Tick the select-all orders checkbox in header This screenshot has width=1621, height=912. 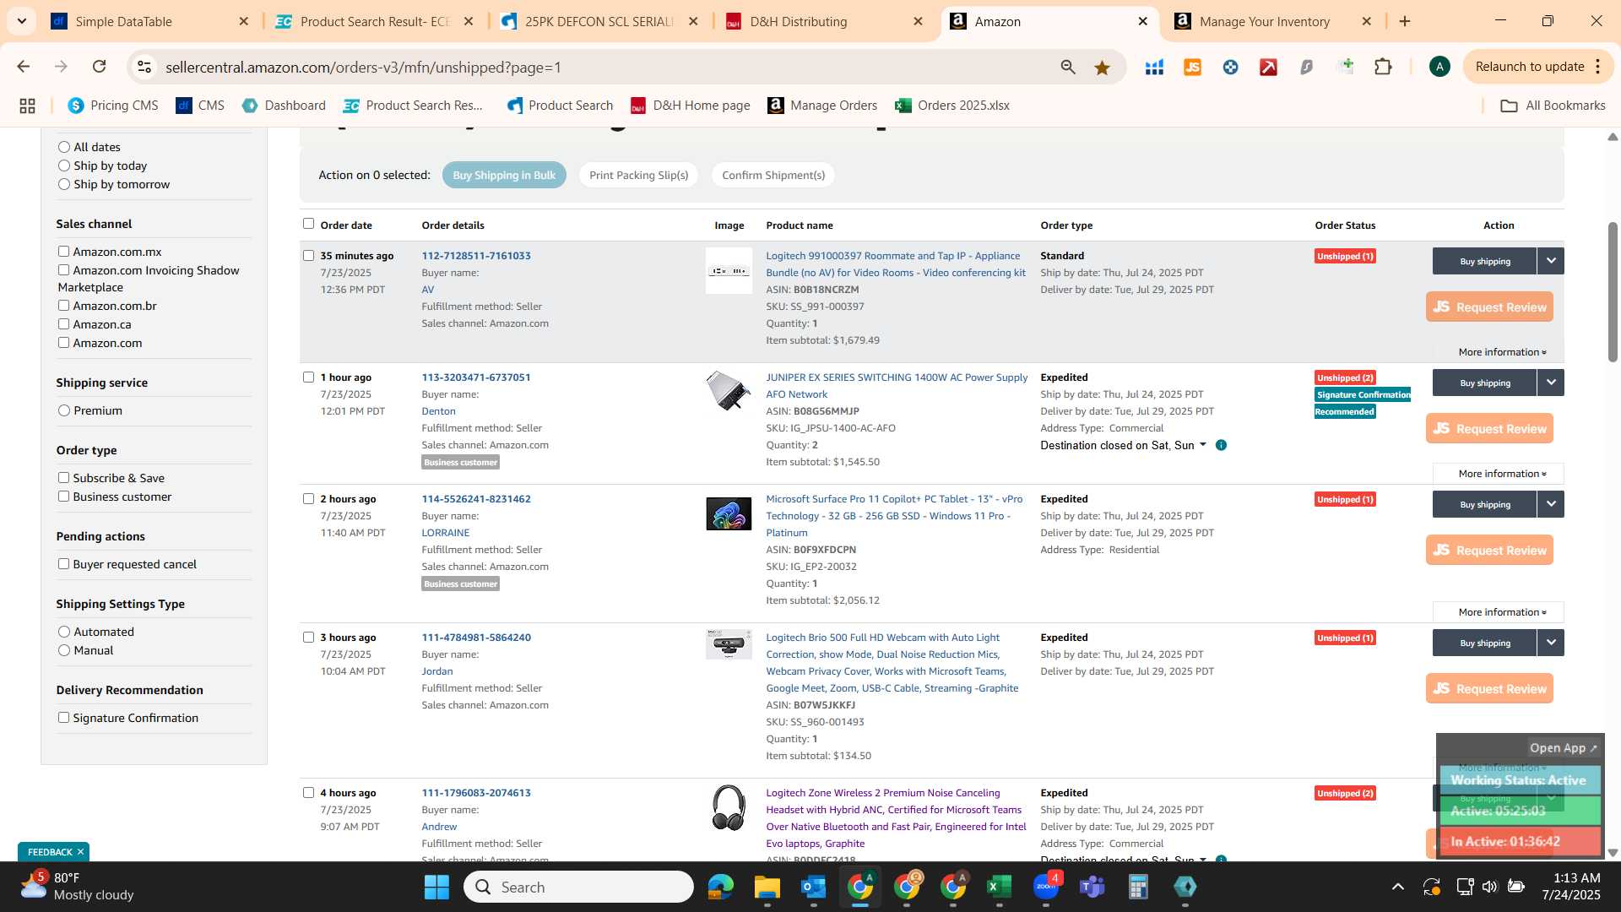pyautogui.click(x=308, y=224)
